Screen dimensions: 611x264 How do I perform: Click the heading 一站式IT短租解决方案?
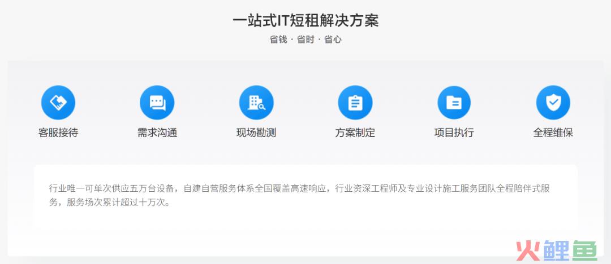click(x=305, y=21)
